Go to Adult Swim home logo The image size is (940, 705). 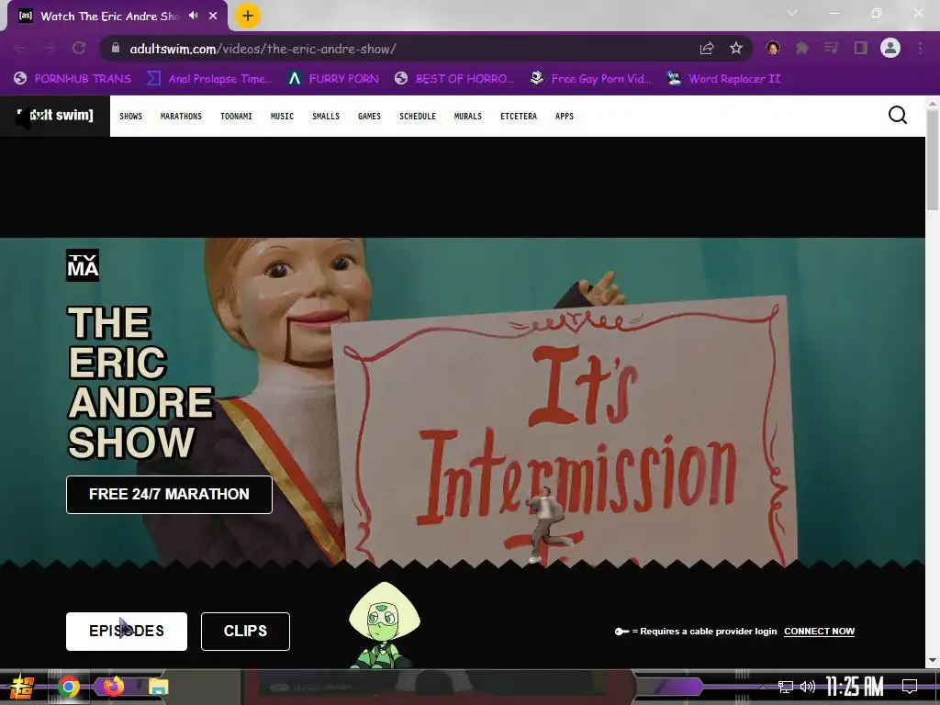pyautogui.click(x=55, y=116)
